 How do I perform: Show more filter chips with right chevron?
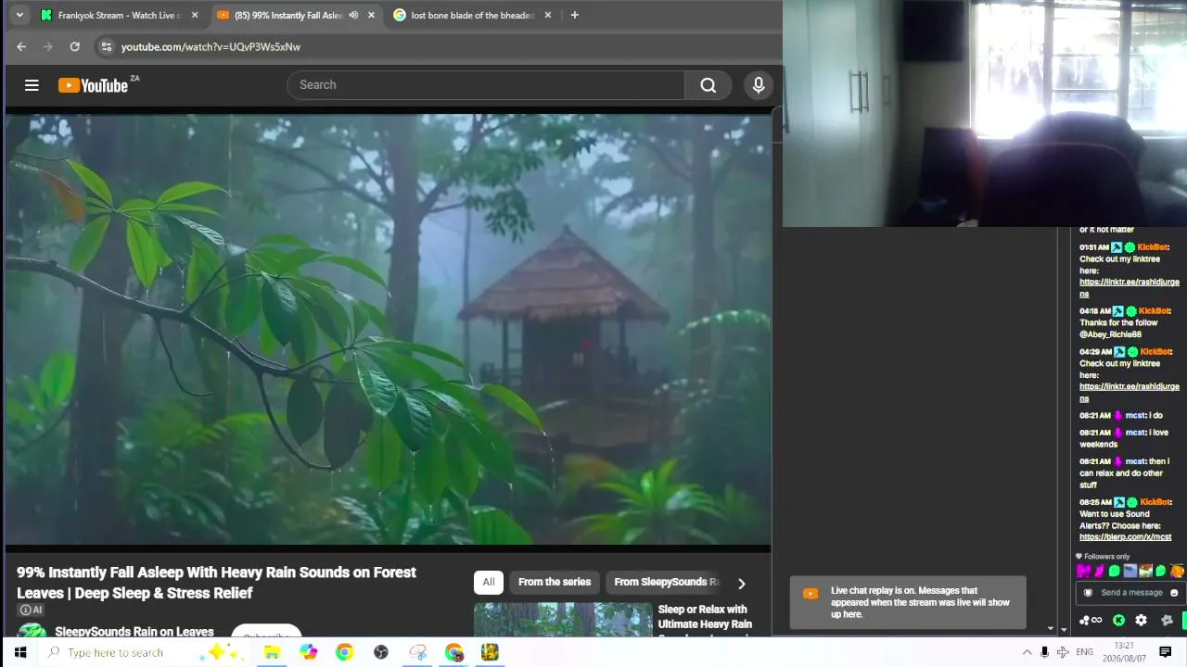[x=741, y=584]
